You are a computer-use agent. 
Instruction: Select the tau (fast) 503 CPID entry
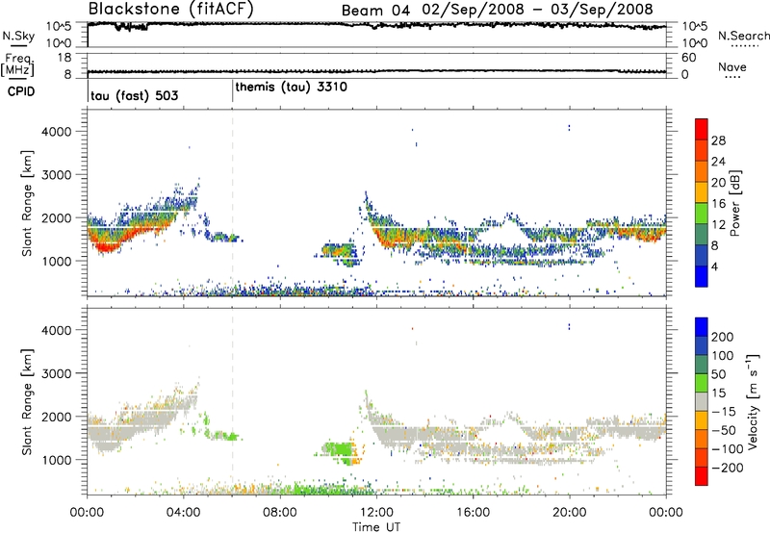(134, 95)
